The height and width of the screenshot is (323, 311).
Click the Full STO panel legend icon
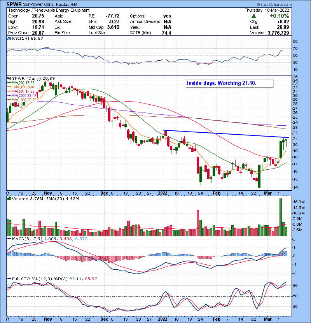8,279
